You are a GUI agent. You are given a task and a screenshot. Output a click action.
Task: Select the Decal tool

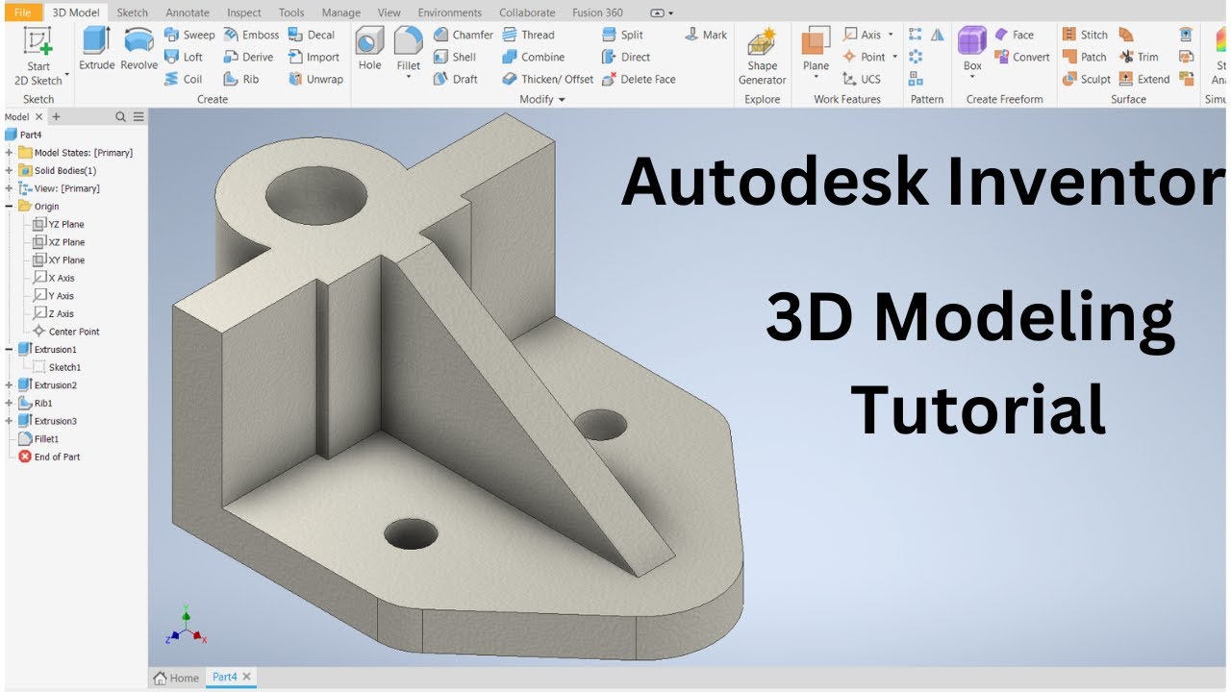tap(312, 35)
